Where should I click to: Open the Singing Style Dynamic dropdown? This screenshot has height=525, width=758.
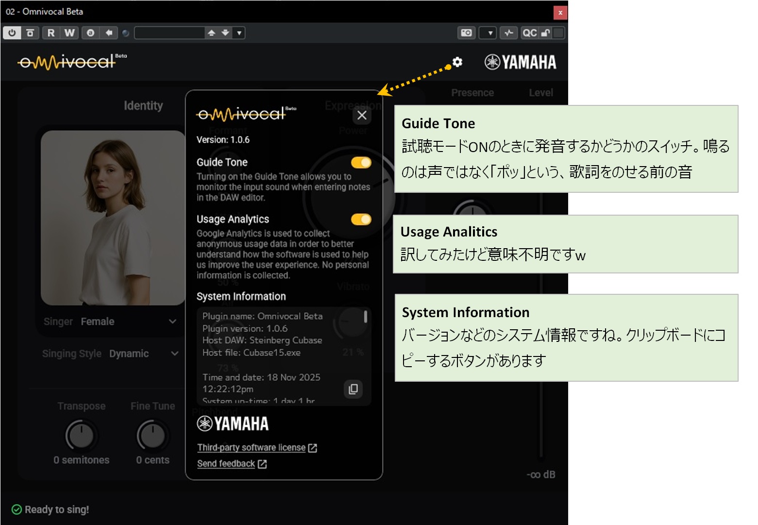click(174, 354)
